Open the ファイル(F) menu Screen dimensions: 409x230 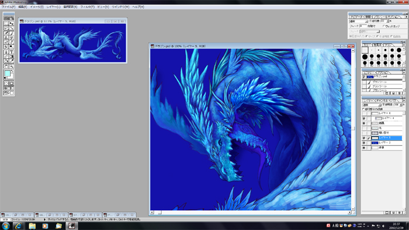(8, 7)
